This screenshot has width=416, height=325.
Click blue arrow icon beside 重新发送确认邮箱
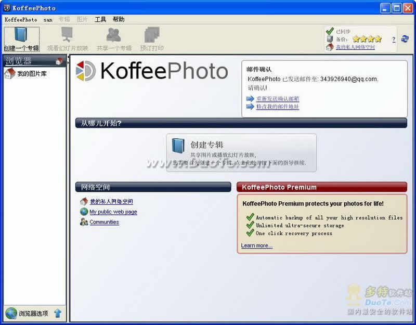point(250,99)
